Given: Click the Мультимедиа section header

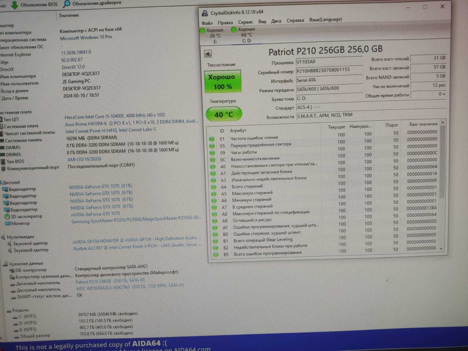Looking at the screenshot, I should (20, 237).
